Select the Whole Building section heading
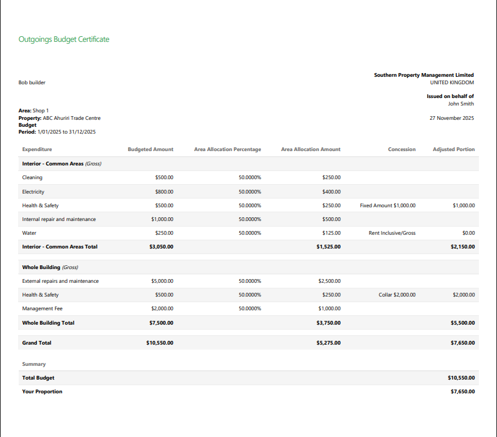This screenshot has height=437, width=497. [x=41, y=267]
